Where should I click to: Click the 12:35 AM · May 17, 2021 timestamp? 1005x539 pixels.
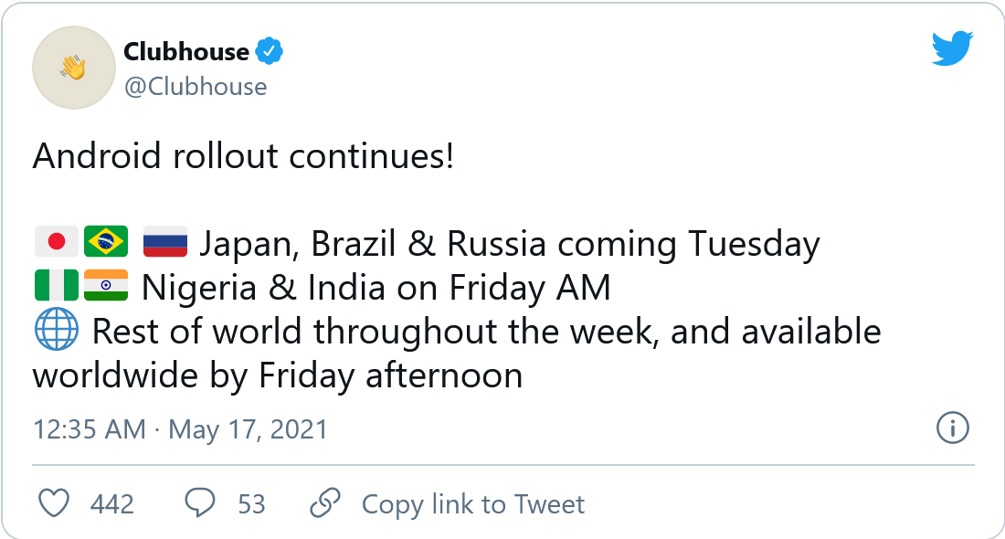click(180, 429)
